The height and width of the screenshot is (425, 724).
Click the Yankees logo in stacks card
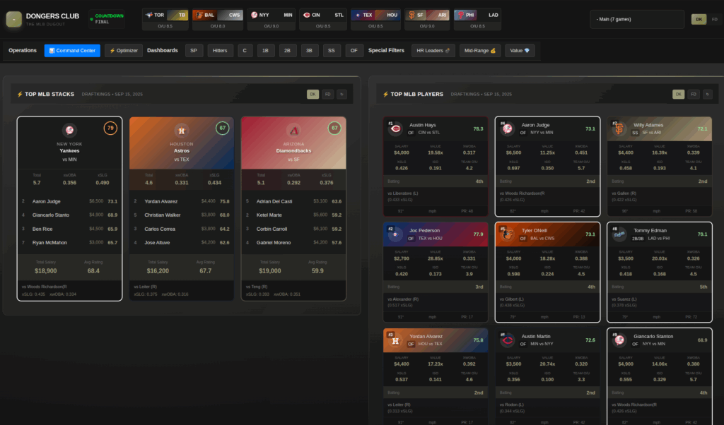[69, 130]
